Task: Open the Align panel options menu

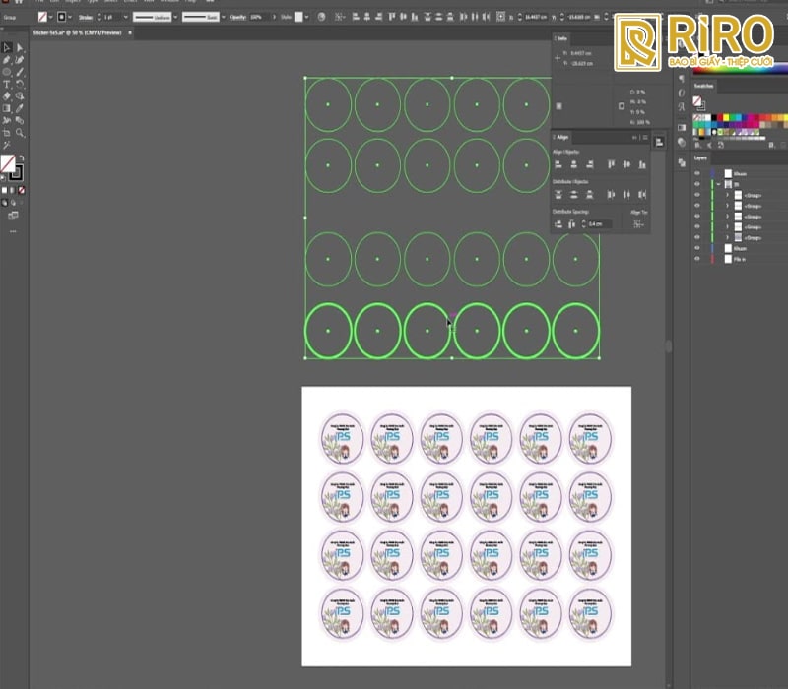Action: click(645, 137)
